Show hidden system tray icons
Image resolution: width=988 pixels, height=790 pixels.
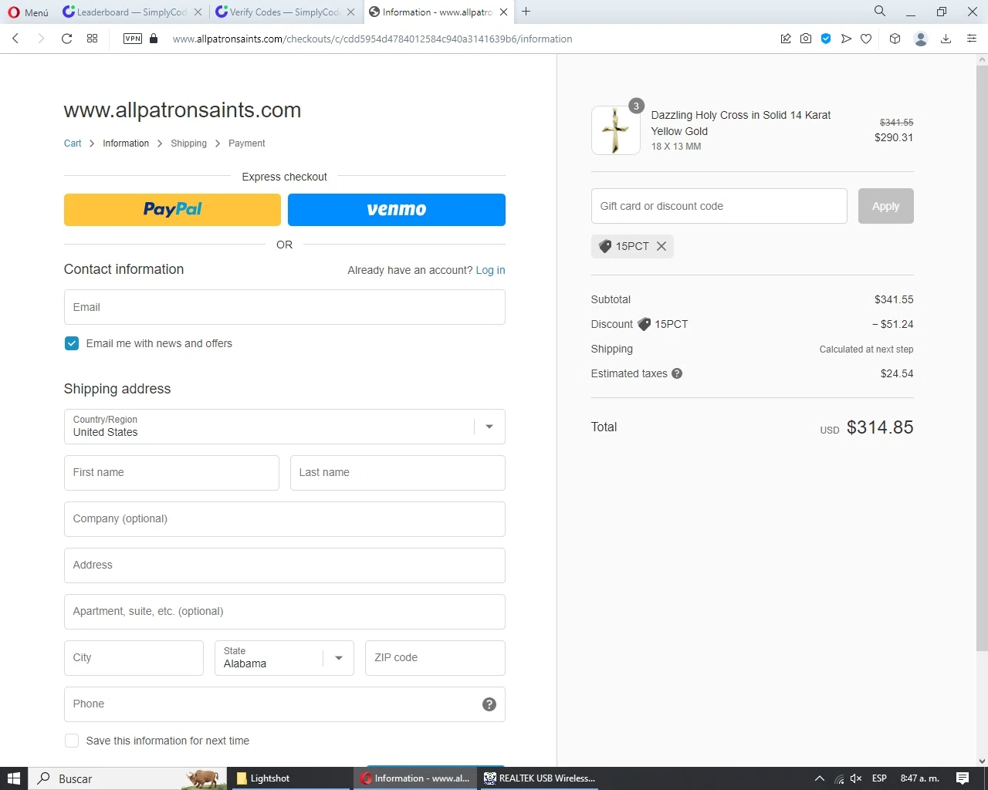820,778
